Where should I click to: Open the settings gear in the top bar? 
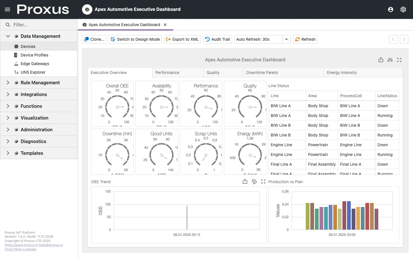[x=403, y=9]
